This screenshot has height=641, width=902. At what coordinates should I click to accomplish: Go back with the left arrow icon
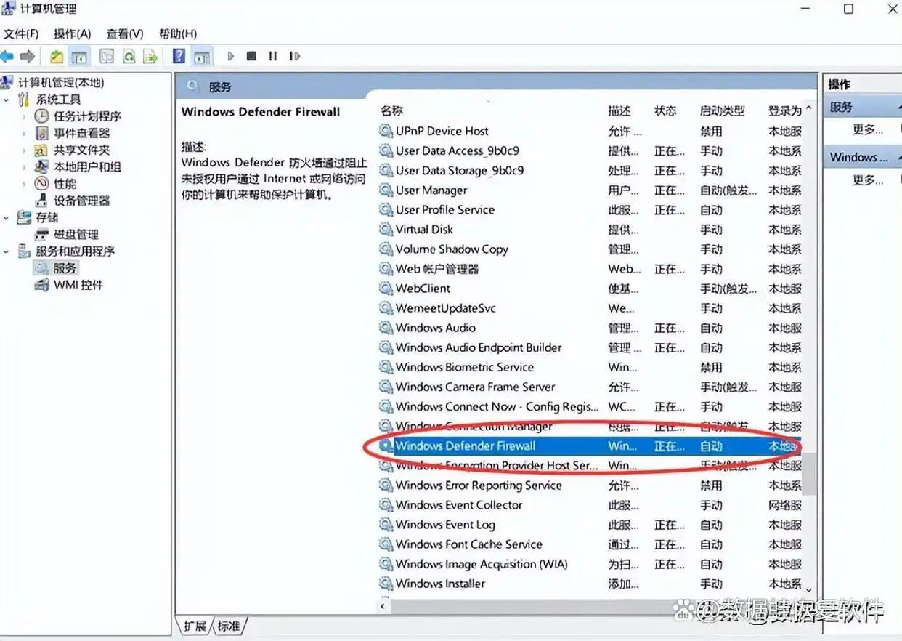pos(7,56)
